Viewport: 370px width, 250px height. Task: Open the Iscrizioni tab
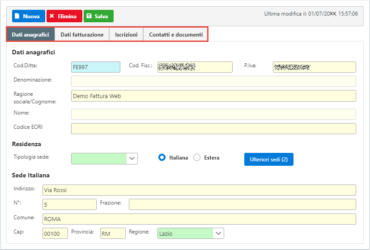(x=126, y=34)
